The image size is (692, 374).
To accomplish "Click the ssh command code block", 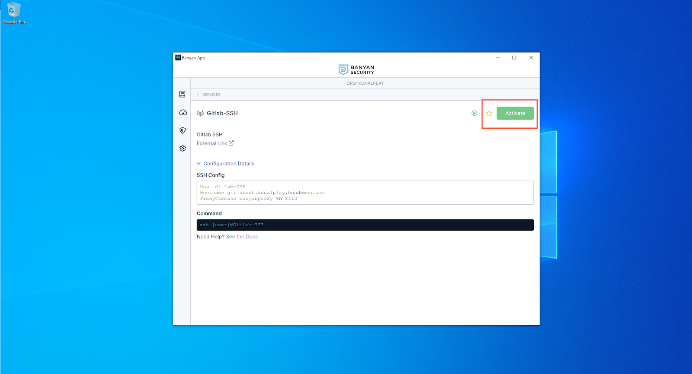I will click(365, 225).
